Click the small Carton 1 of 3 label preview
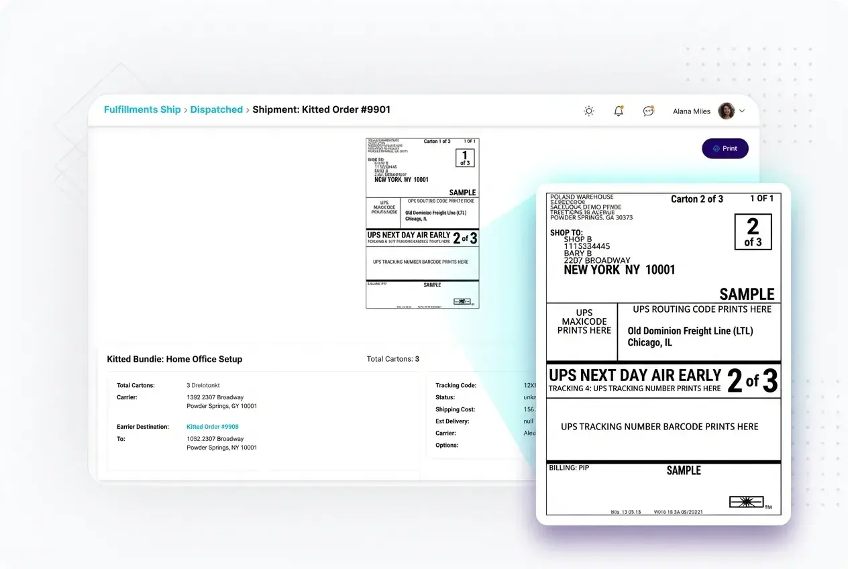Viewport: 848px width, 569px height. pos(422,223)
